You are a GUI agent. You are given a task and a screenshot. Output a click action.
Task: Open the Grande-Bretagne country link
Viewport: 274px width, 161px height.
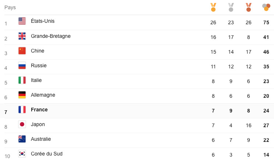[51, 36]
